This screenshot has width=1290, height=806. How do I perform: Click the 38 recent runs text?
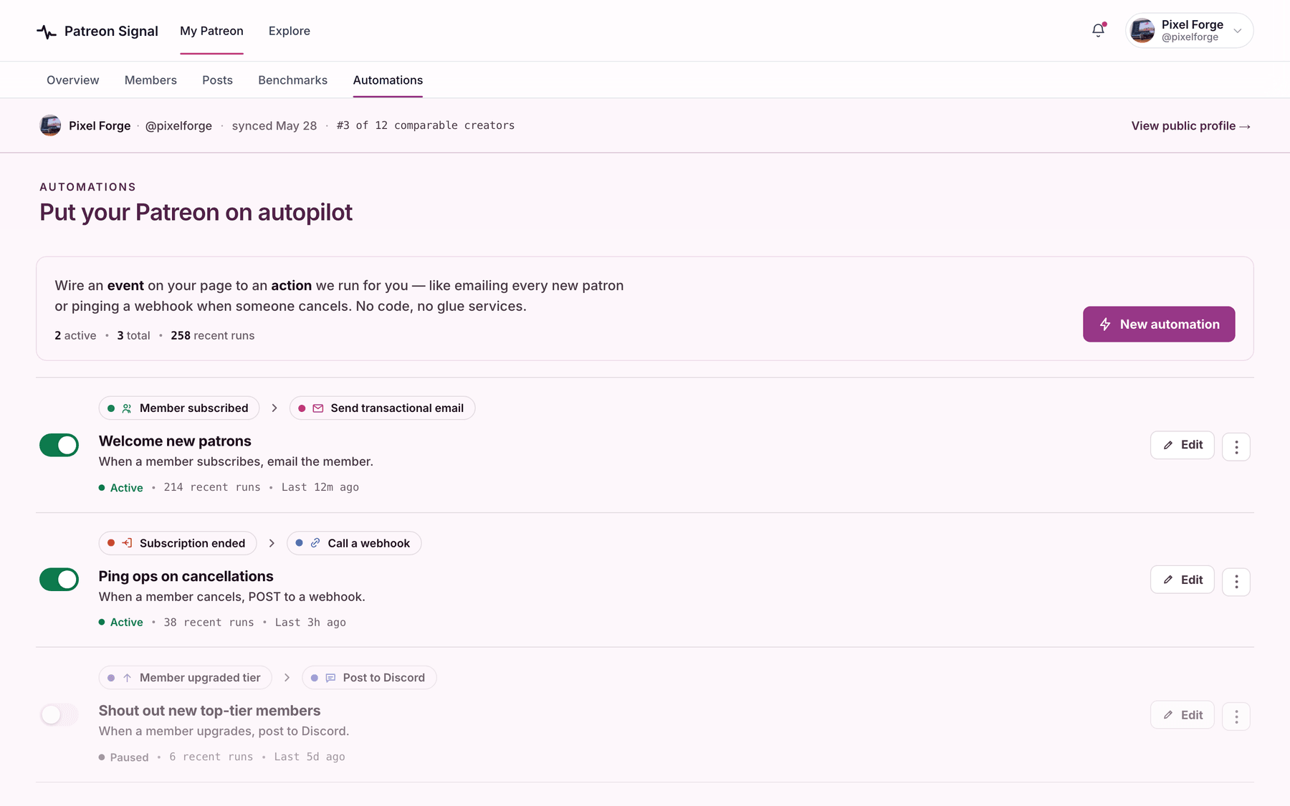click(x=209, y=623)
